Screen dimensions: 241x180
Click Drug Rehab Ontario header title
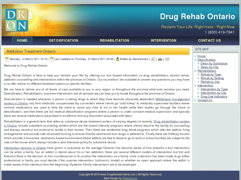(x=198, y=17)
